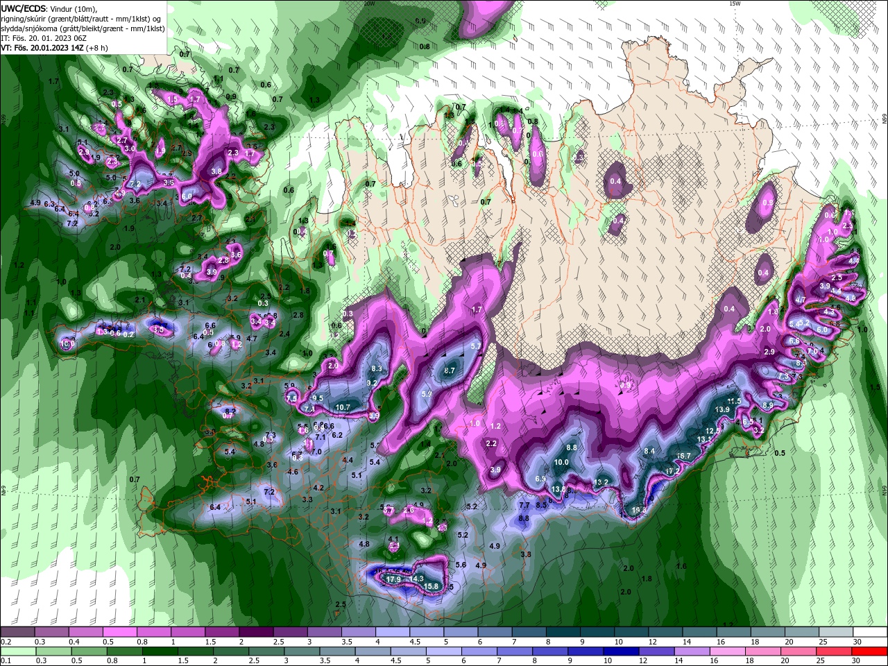Click the 17.2 precipitation value

(x=672, y=471)
